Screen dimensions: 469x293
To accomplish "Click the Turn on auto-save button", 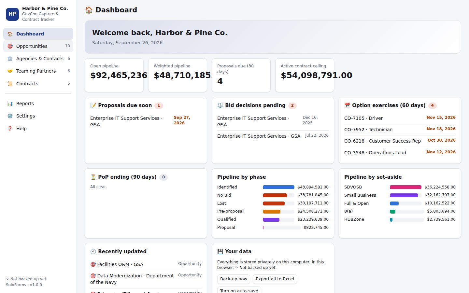I will 239,290.
